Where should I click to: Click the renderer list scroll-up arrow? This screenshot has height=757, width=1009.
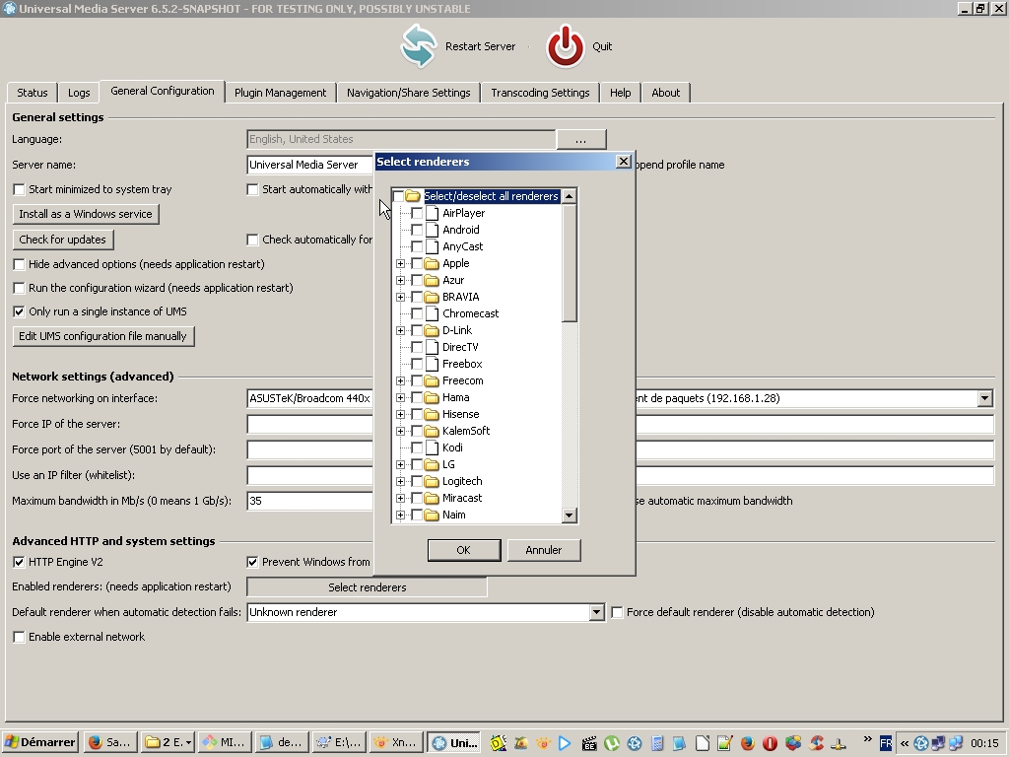pyautogui.click(x=569, y=196)
